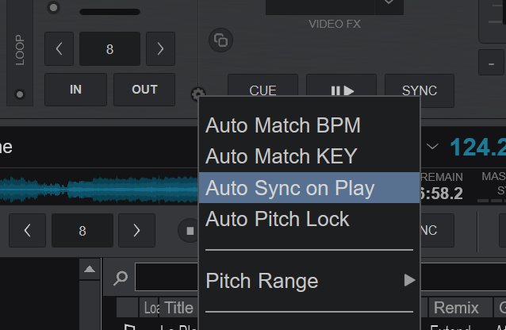This screenshot has width=506, height=330.
Task: Set loop OUT point
Action: click(x=144, y=90)
